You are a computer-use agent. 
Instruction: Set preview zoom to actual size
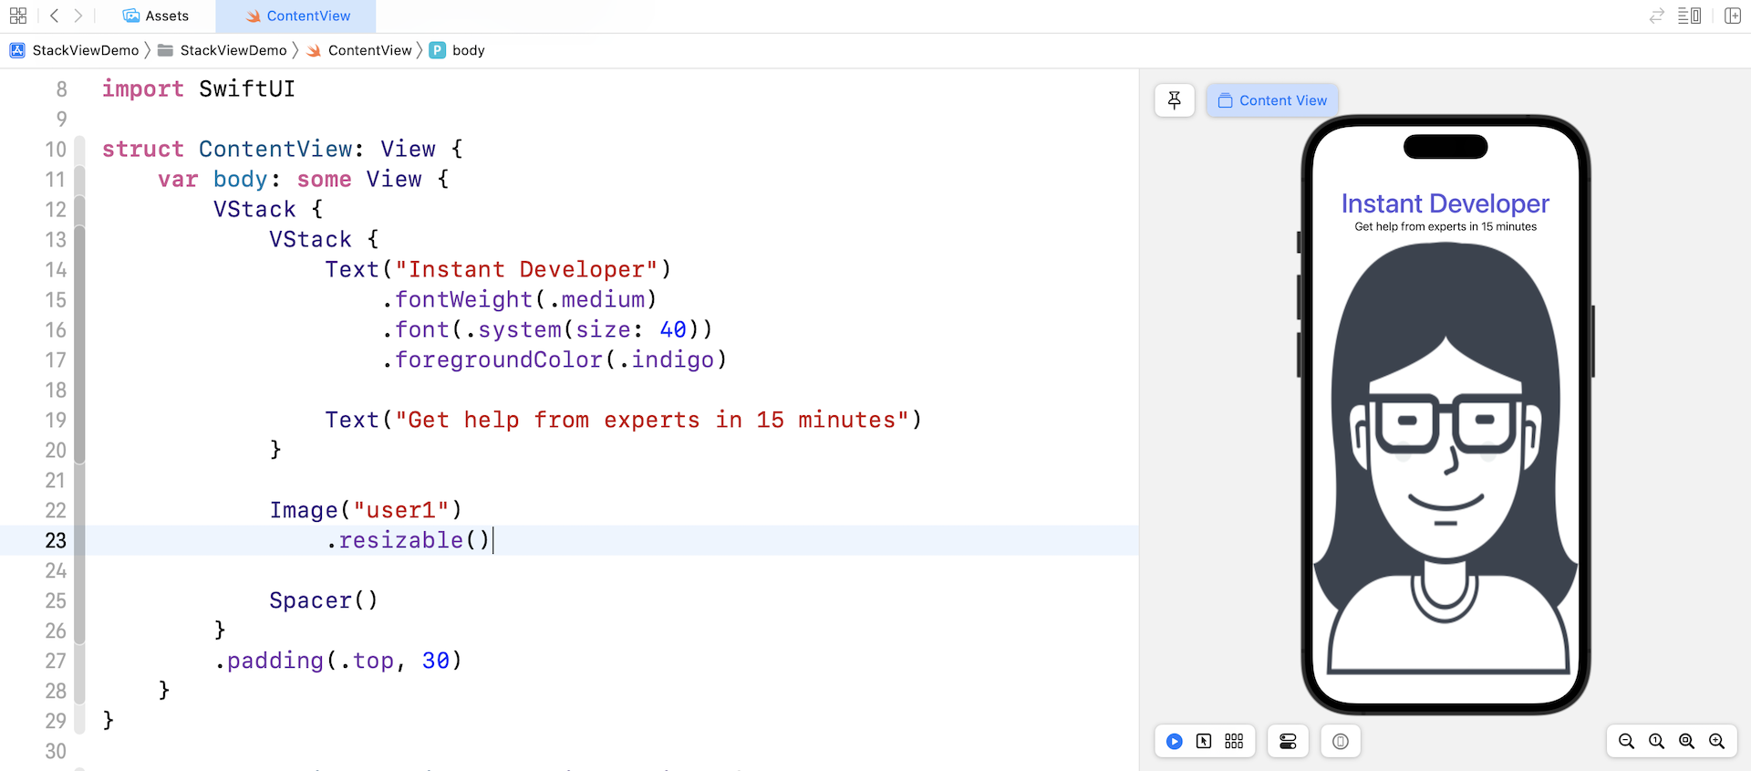1656,741
